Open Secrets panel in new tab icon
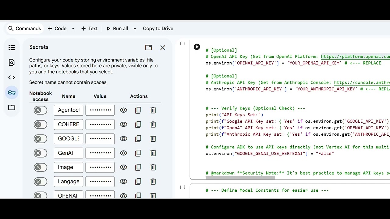390x219 pixels. [148, 47]
